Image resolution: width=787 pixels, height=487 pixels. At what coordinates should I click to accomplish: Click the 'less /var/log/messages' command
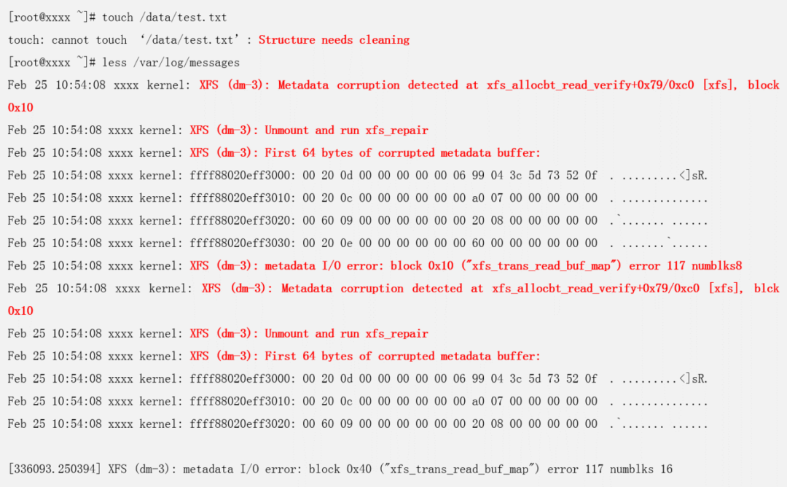tap(171, 63)
